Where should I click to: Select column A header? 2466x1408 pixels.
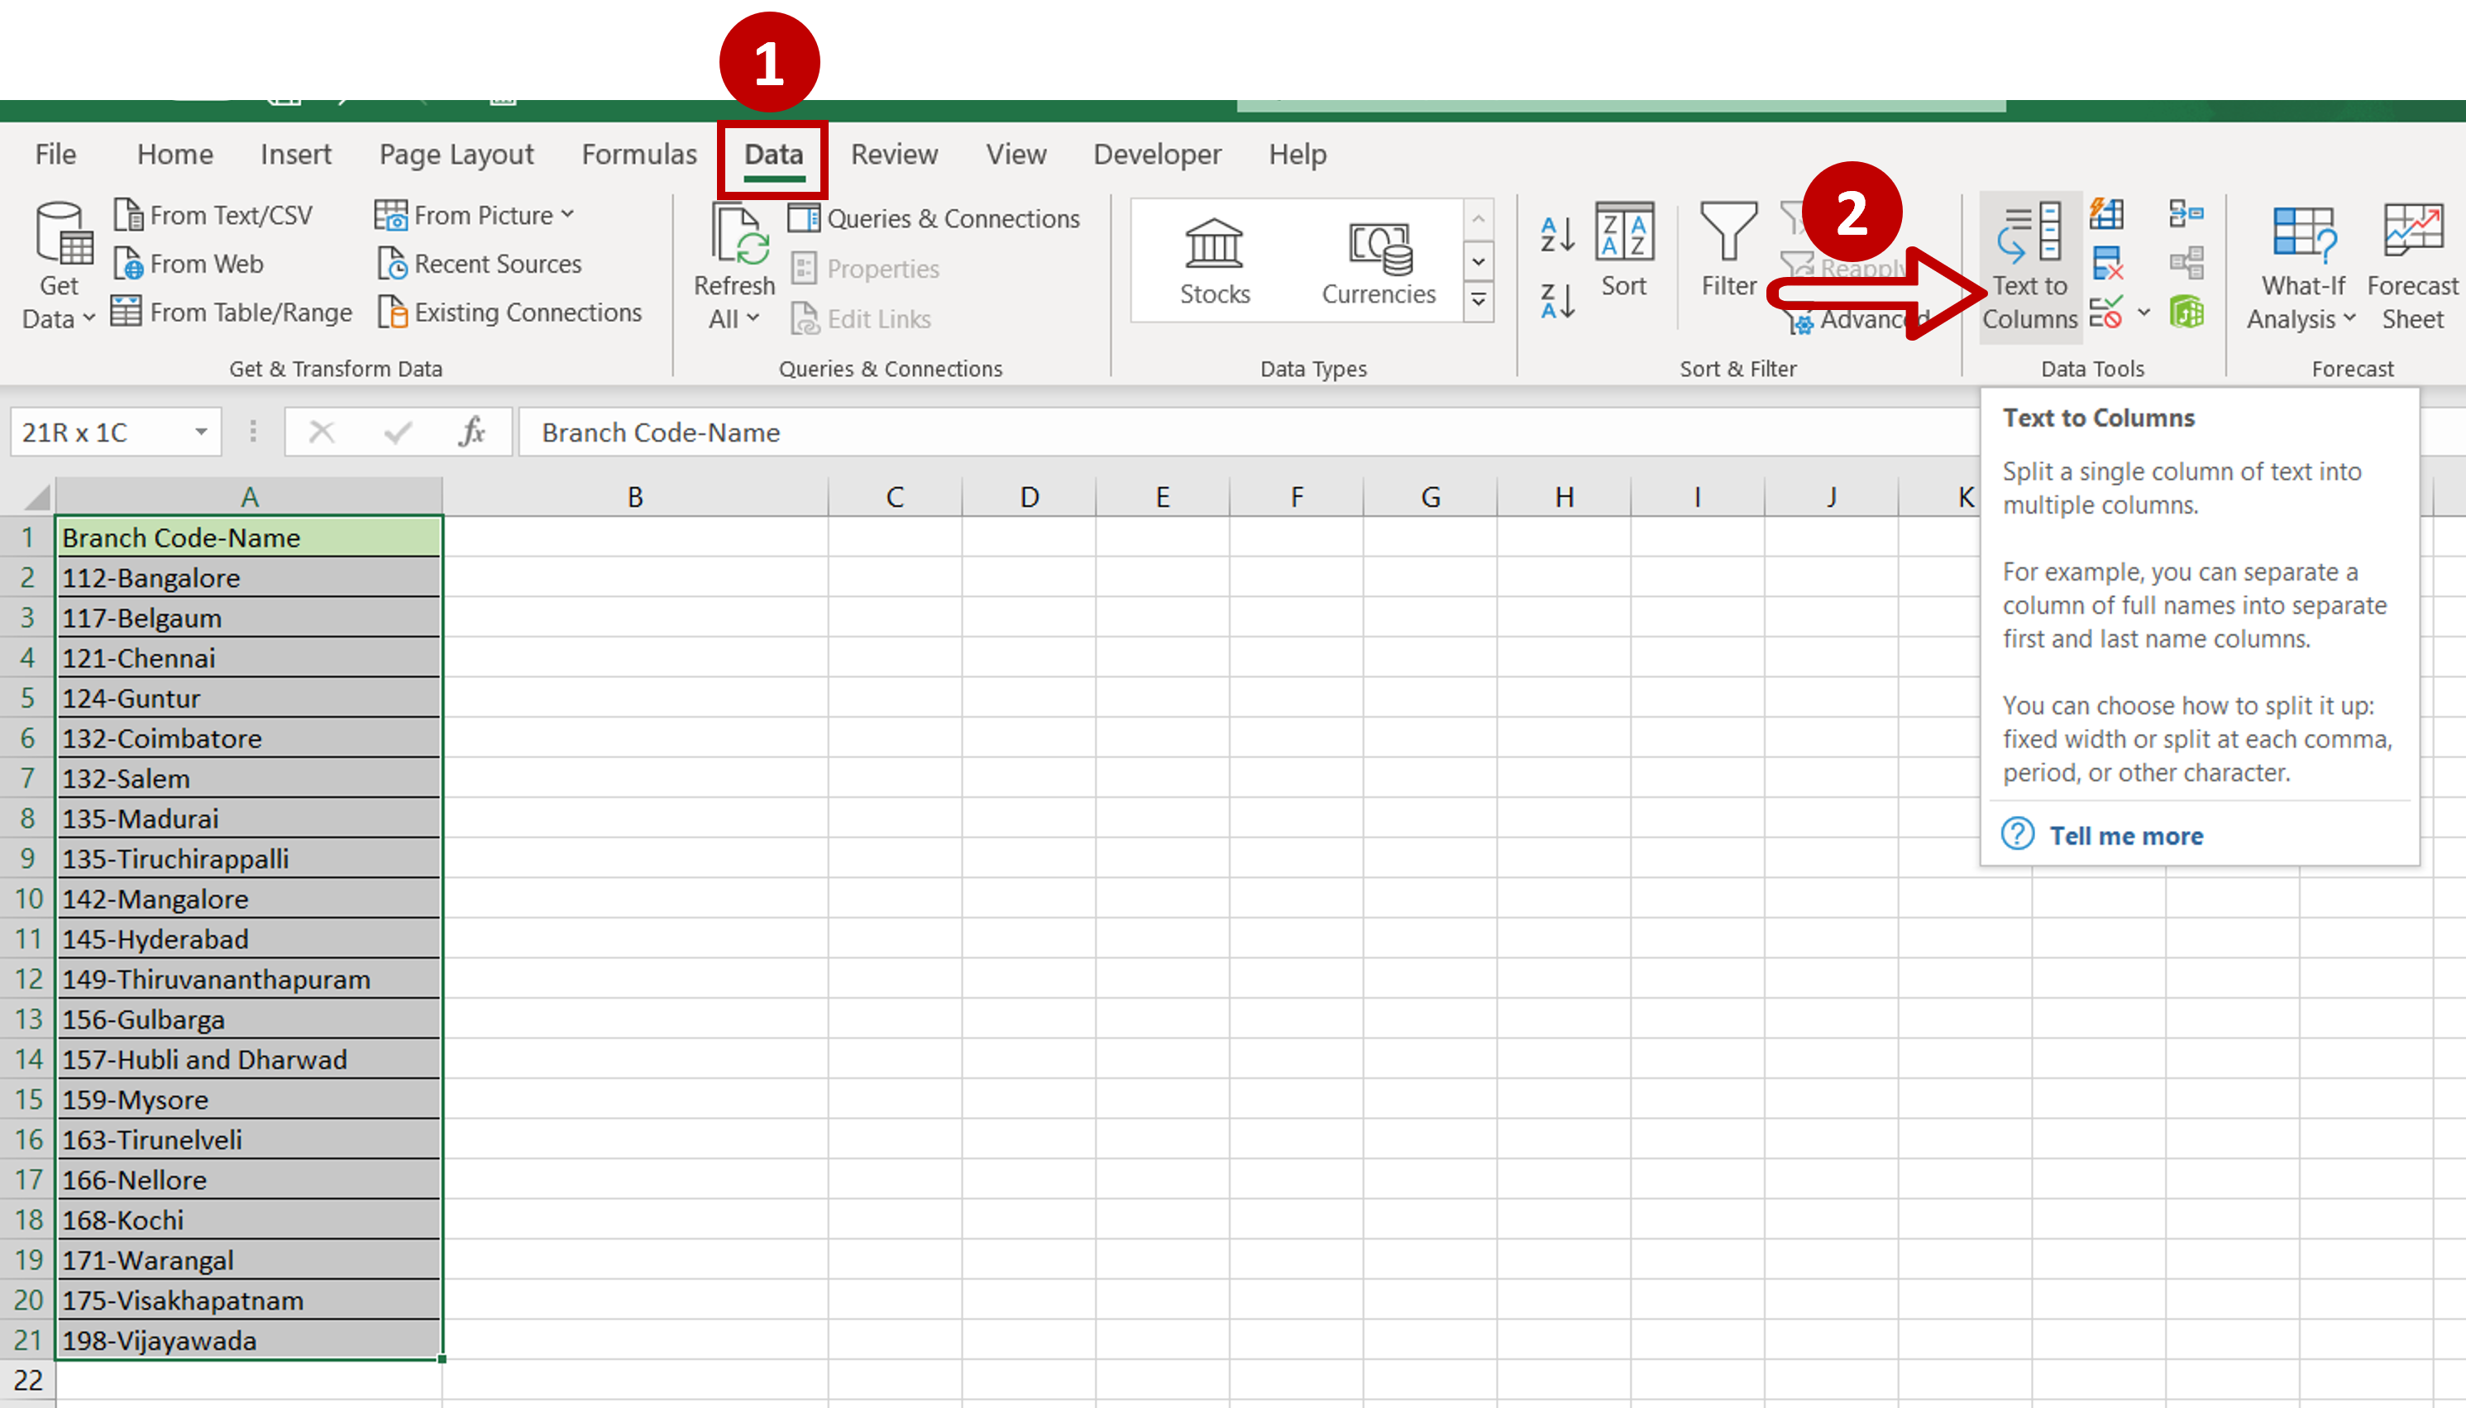[x=250, y=496]
